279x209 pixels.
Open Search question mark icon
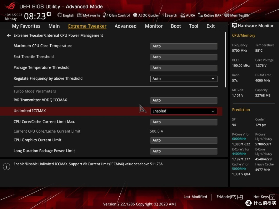(x=163, y=15)
